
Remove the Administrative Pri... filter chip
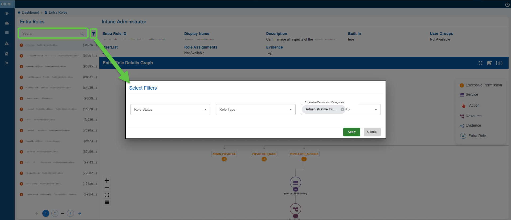pos(342,109)
